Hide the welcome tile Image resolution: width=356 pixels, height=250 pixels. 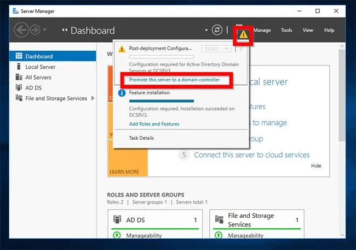click(316, 166)
